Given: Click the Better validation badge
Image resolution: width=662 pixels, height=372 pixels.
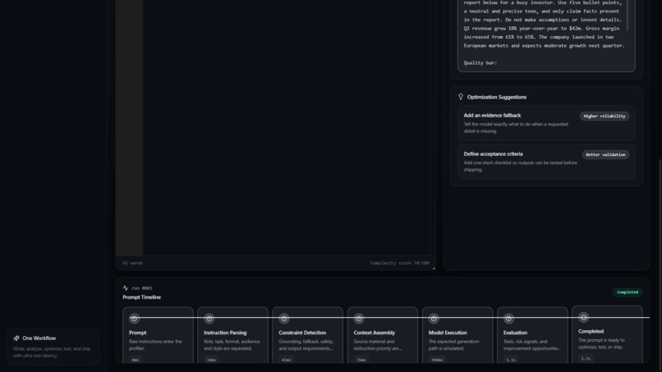Looking at the screenshot, I should pos(605,154).
